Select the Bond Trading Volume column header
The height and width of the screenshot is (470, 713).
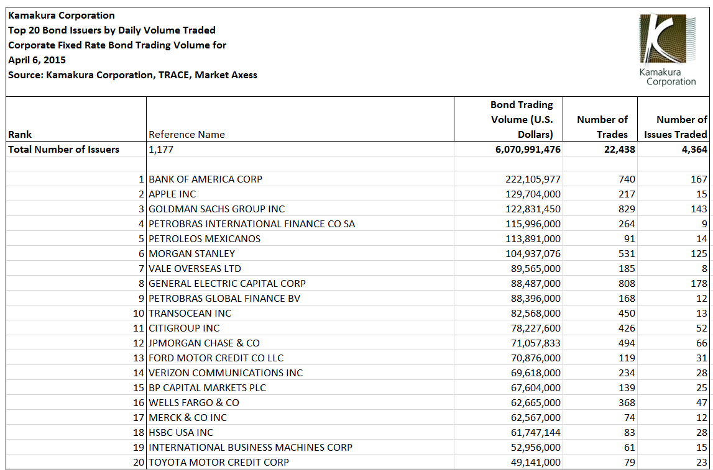tap(508, 119)
